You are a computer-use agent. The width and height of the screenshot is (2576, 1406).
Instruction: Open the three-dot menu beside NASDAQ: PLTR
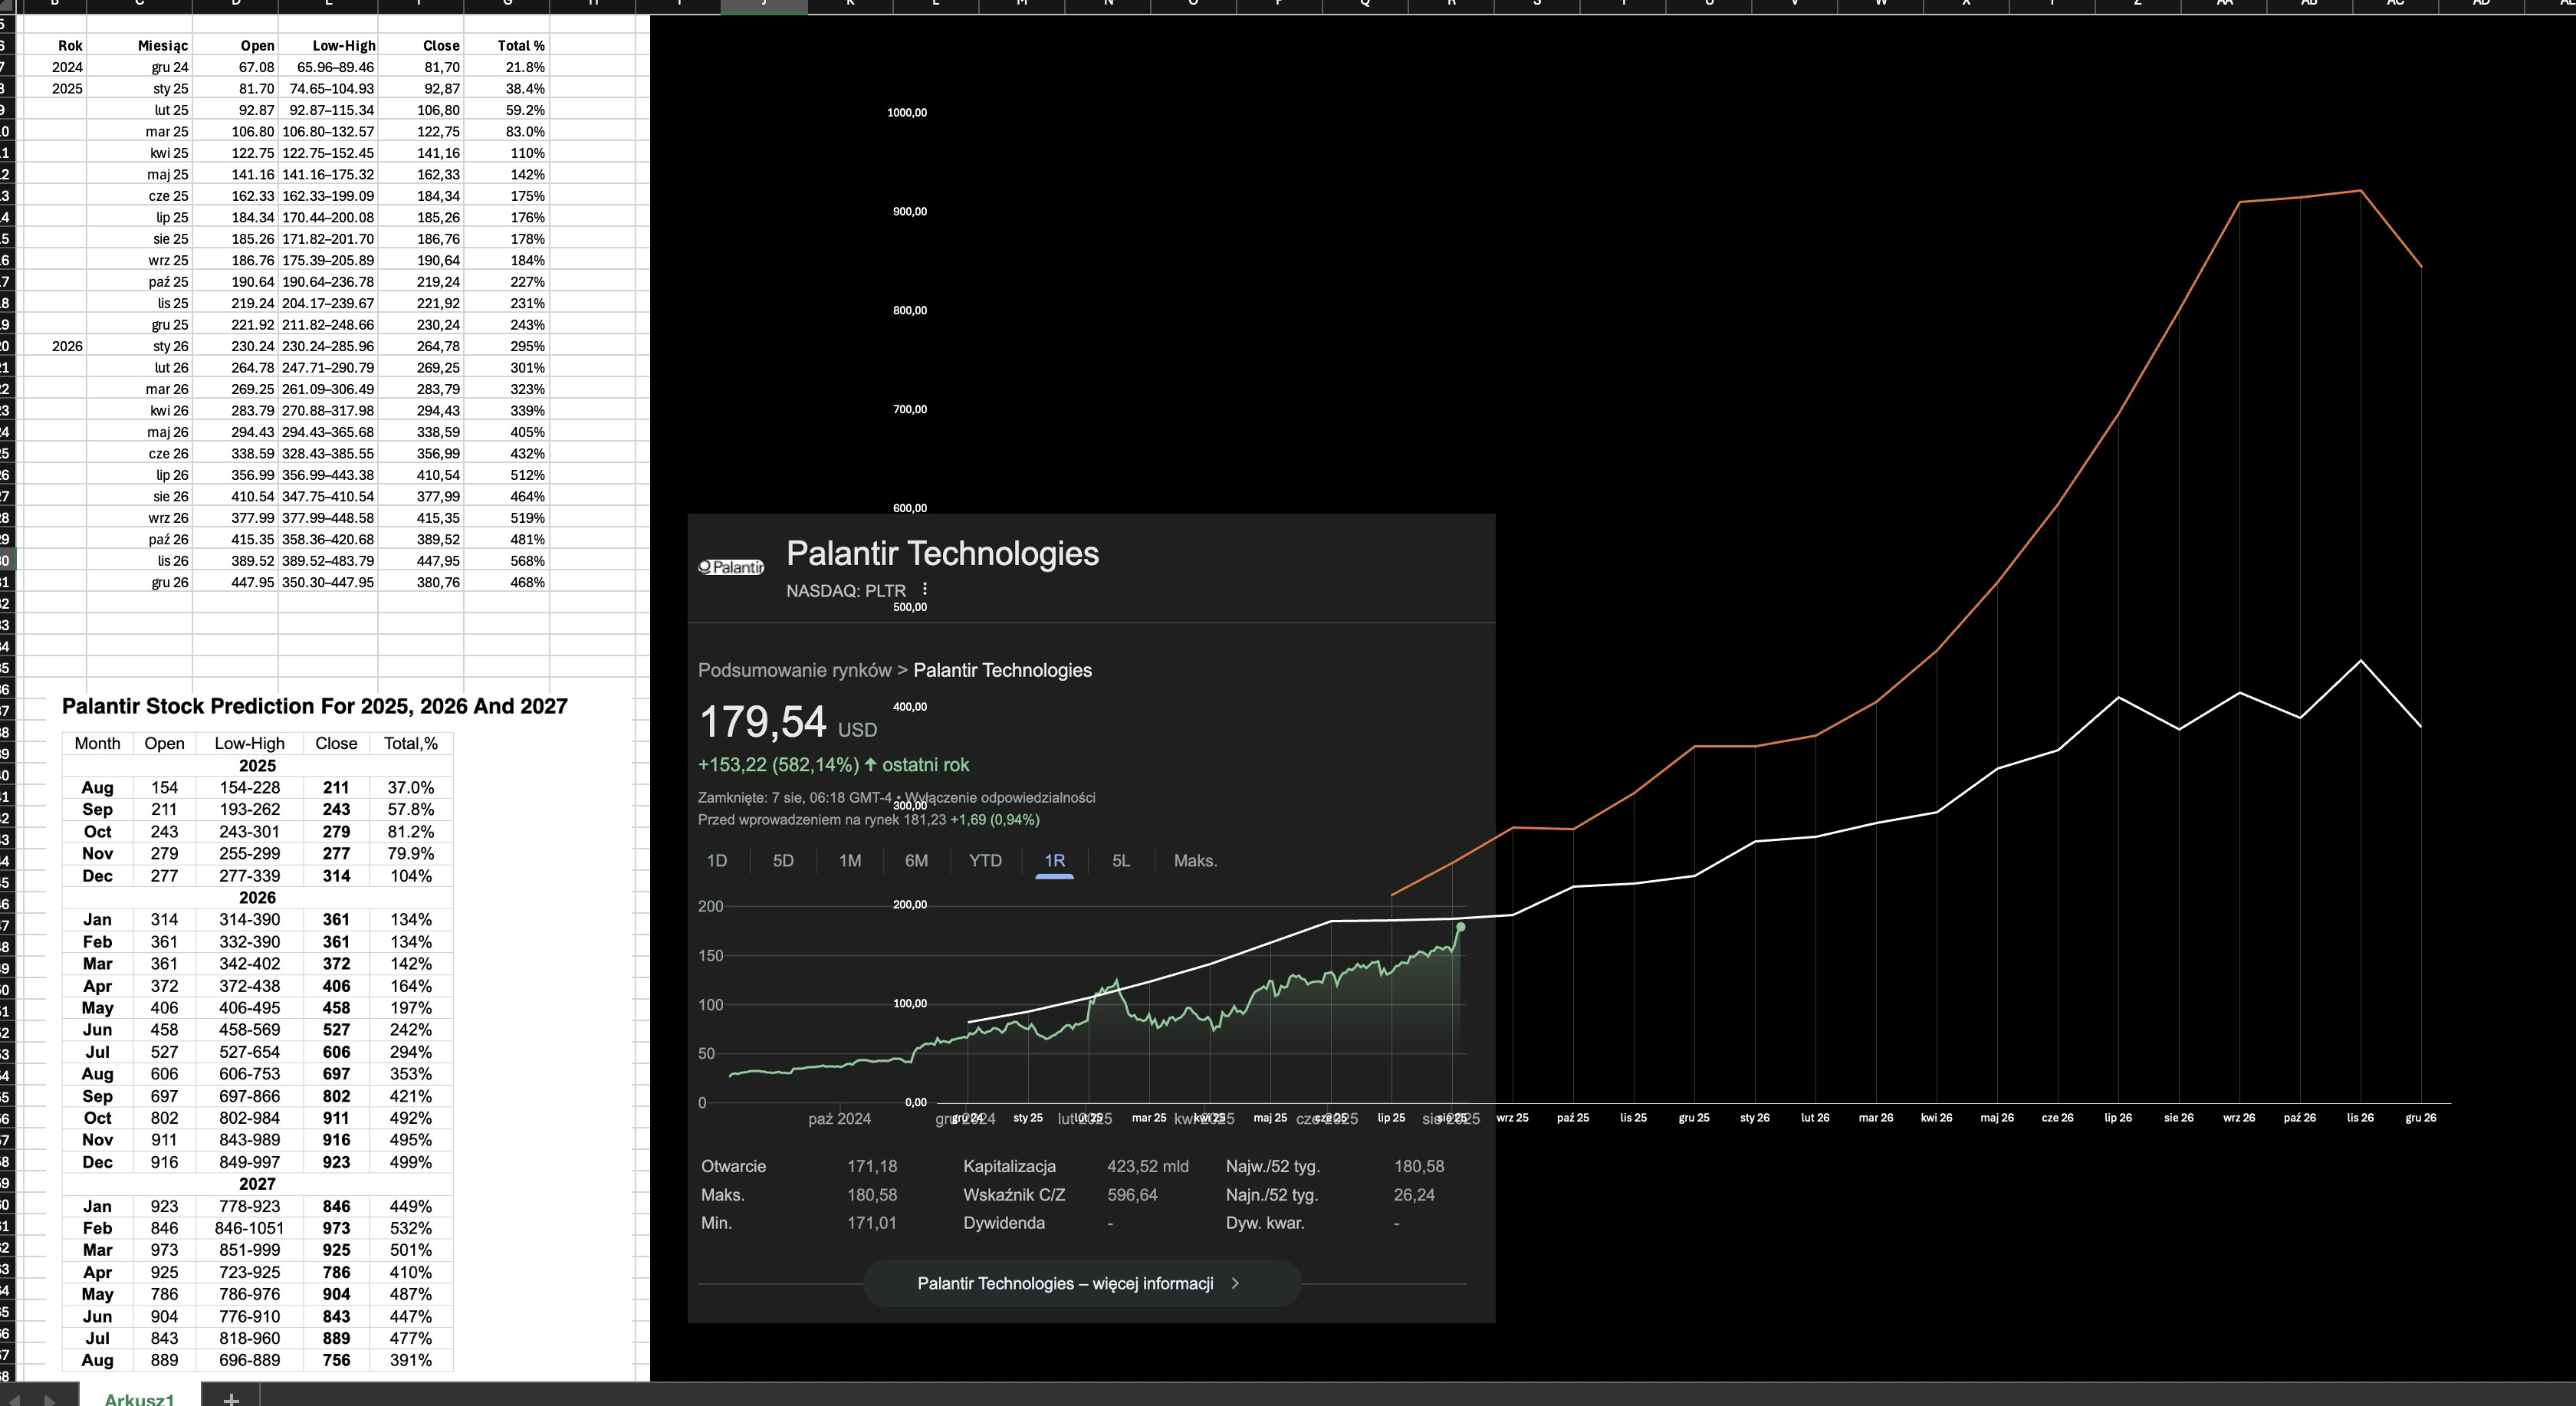[x=924, y=590]
